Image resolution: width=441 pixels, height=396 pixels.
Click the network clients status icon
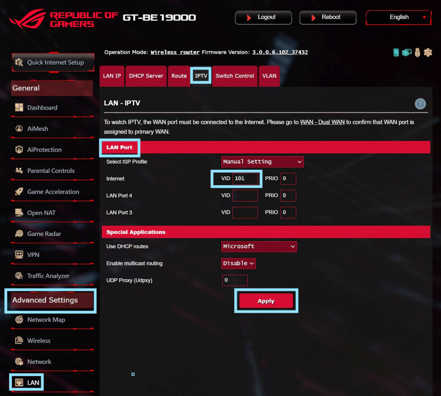click(407, 52)
